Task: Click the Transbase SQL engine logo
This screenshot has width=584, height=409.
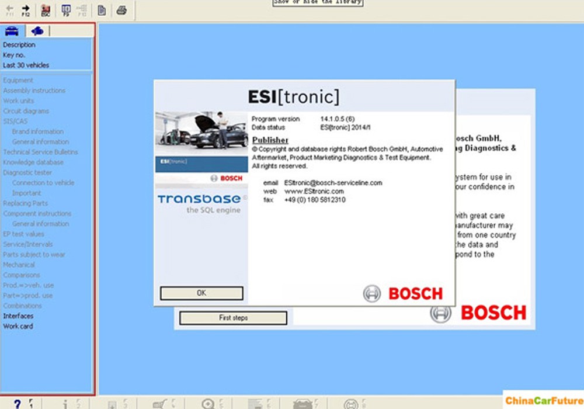Action: (201, 203)
